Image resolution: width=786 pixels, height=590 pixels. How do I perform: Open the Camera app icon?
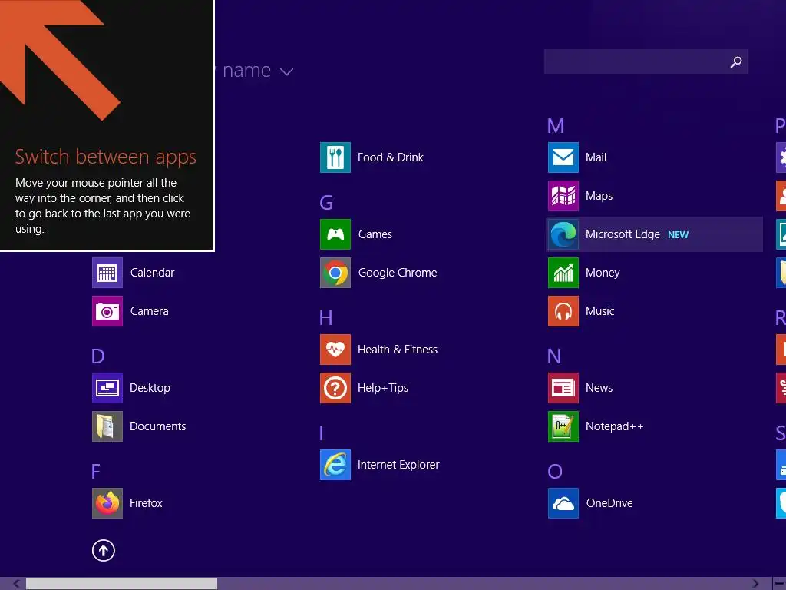point(107,311)
